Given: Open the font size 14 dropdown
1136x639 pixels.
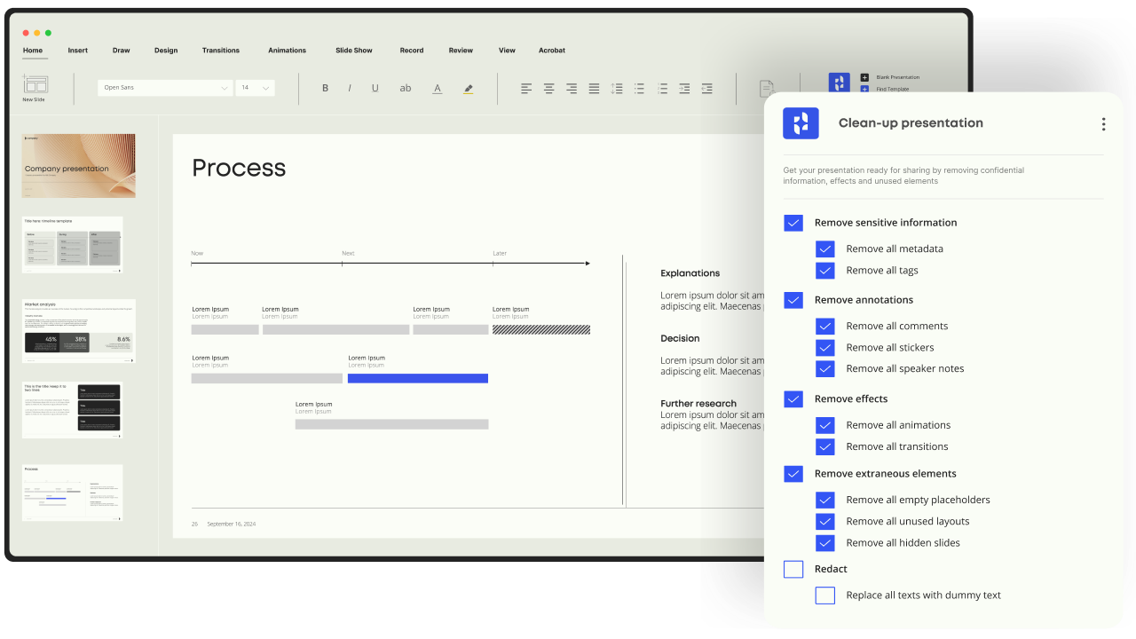Looking at the screenshot, I should tap(255, 88).
